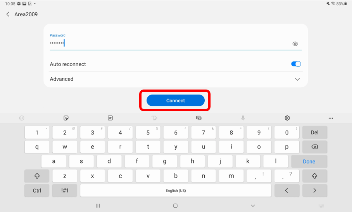The width and height of the screenshot is (354, 212).
Task: Move cursor right with the arrow key
Action: click(315, 191)
